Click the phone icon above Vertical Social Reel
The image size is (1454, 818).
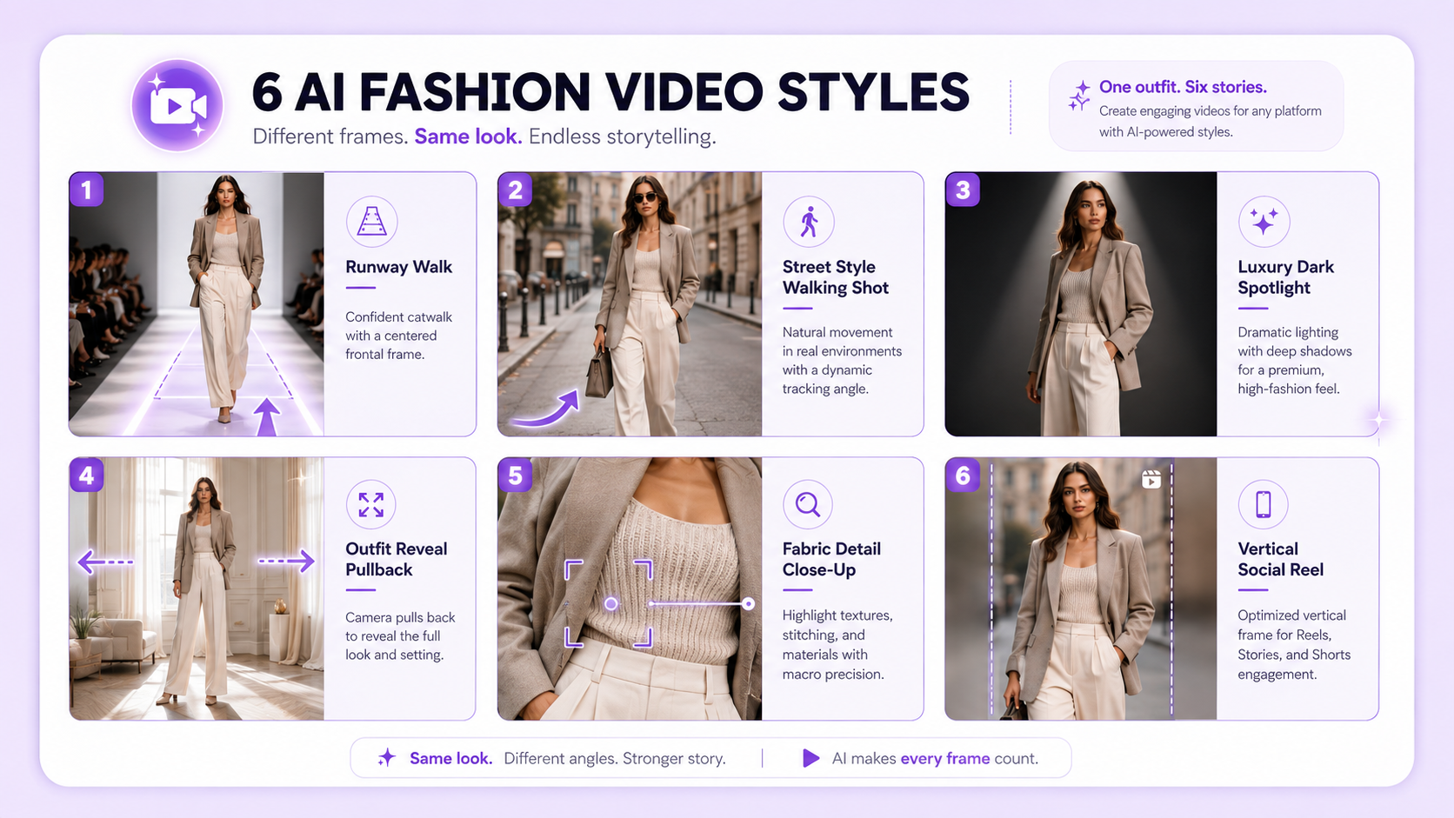tap(1264, 504)
